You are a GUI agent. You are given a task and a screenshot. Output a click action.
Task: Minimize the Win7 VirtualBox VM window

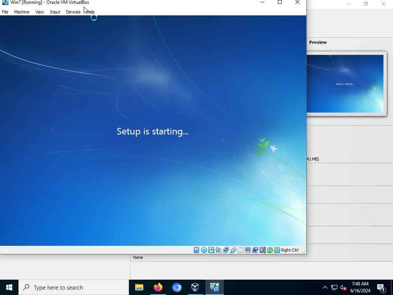[263, 2]
